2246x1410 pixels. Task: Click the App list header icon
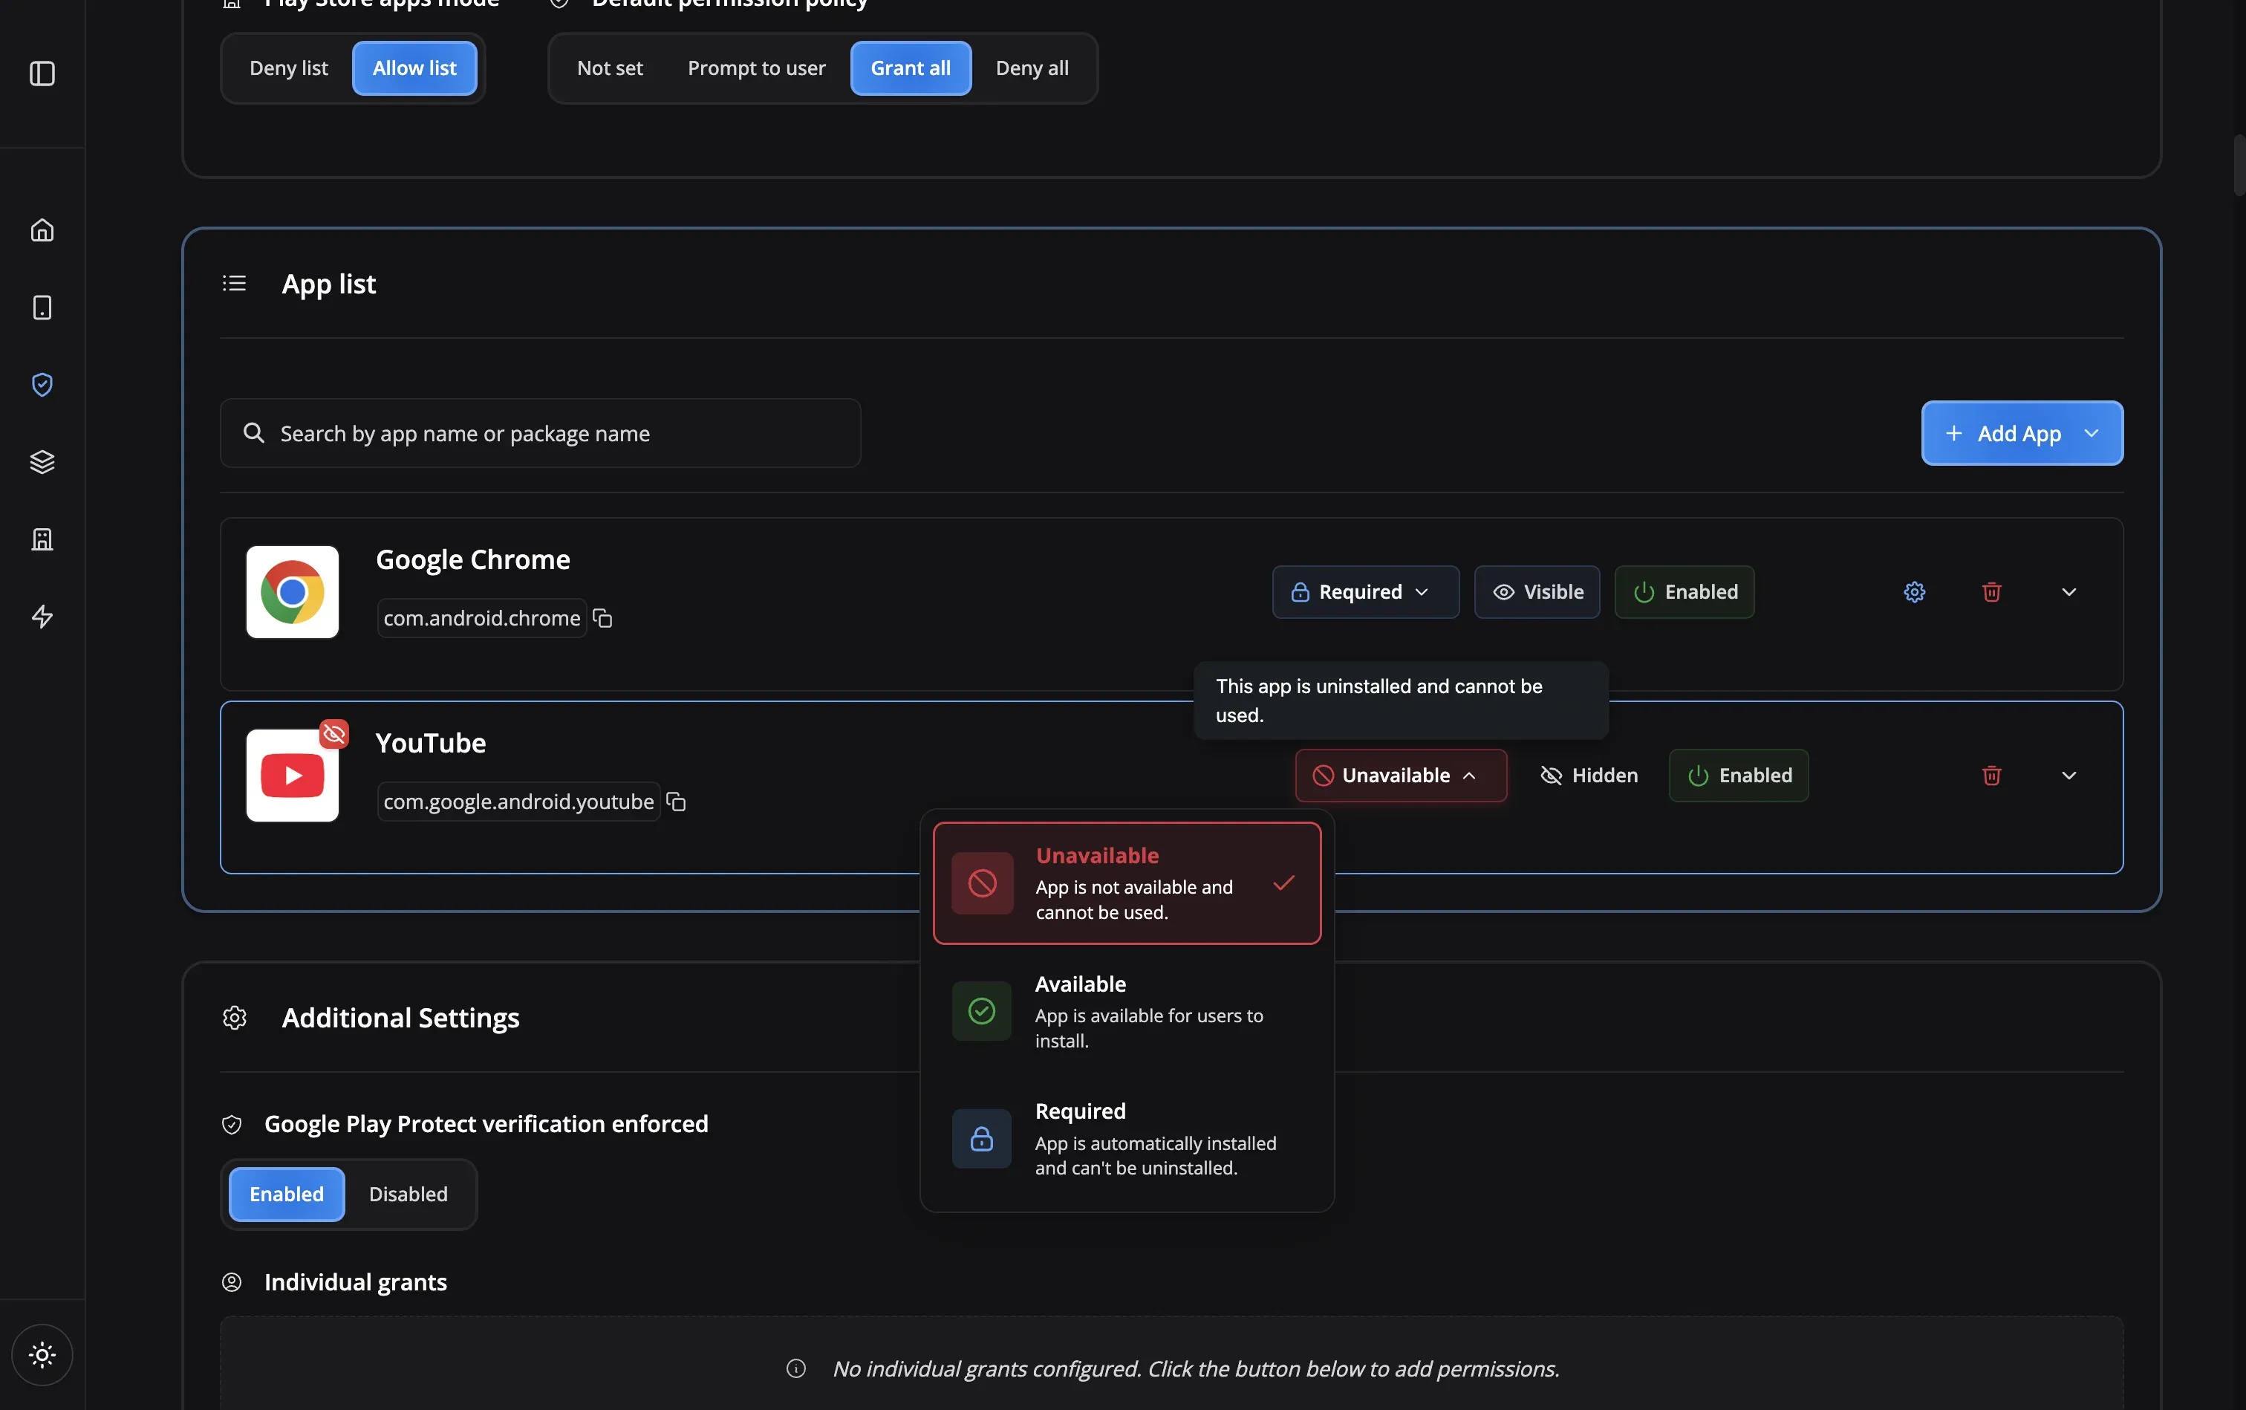(234, 284)
